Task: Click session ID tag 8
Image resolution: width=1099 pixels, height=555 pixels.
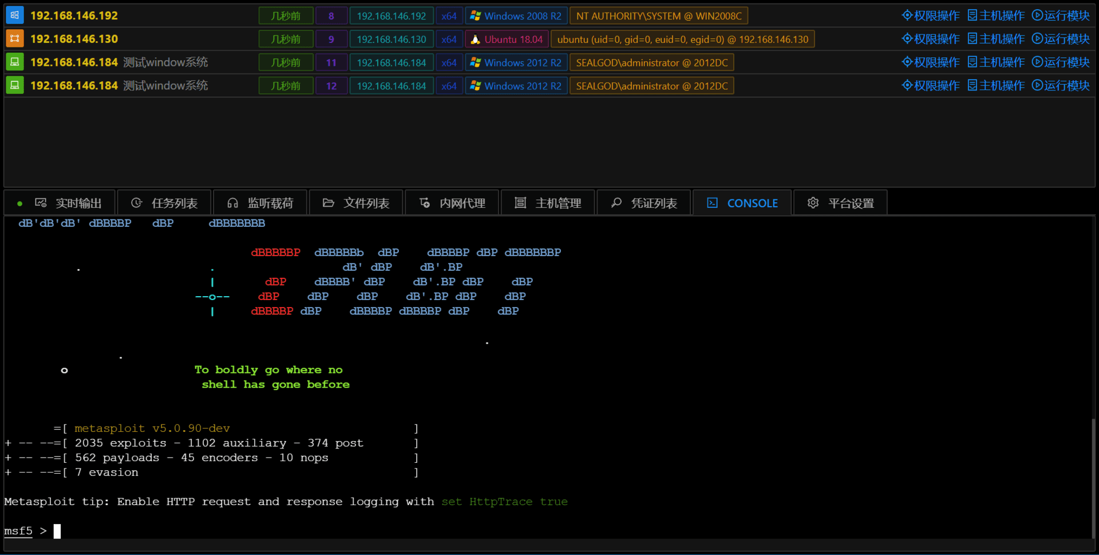Action: tap(331, 16)
